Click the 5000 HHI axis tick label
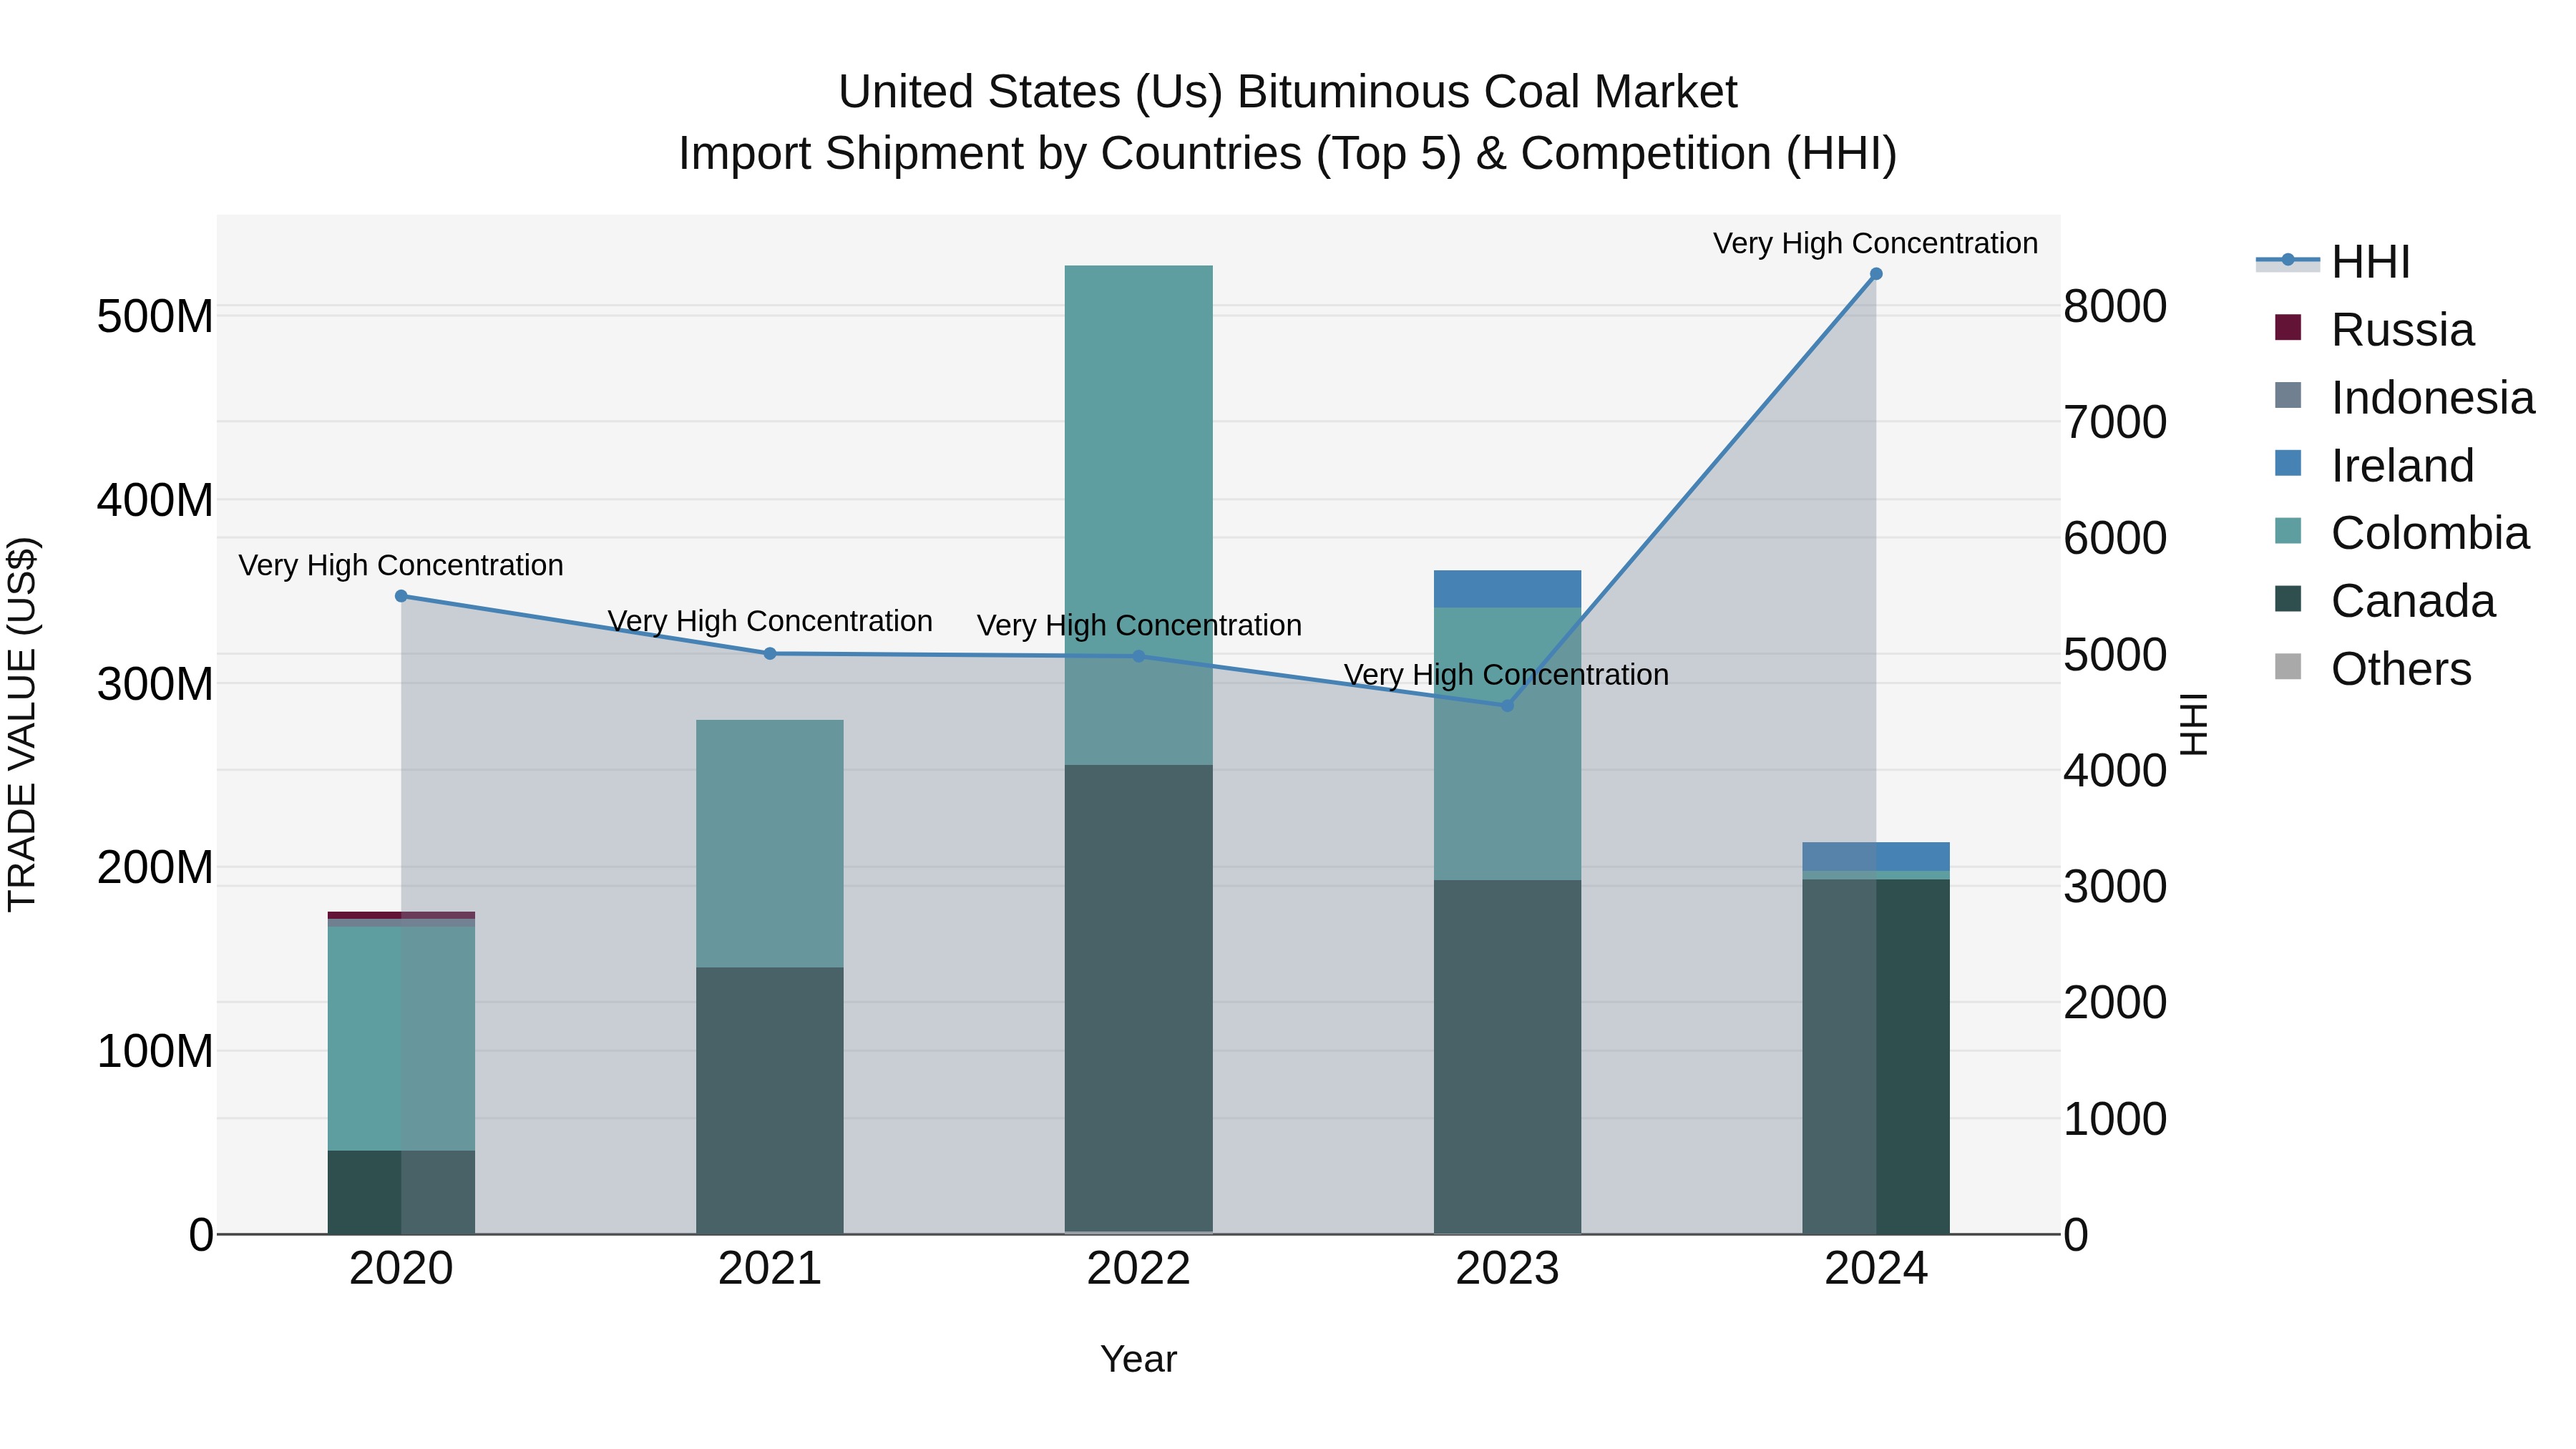The image size is (2576, 1449). (x=2116, y=654)
